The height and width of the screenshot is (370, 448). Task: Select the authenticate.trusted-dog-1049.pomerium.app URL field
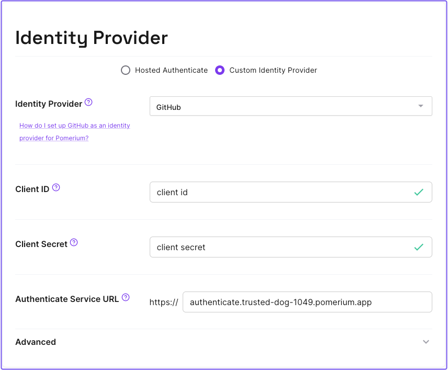coord(307,302)
